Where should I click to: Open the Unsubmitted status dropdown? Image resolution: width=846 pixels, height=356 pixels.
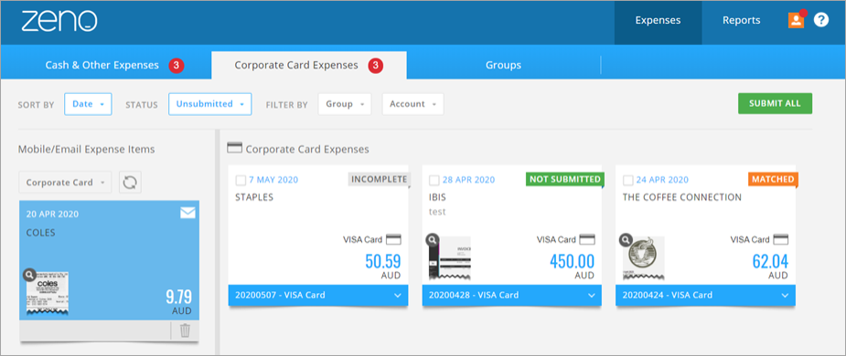[x=209, y=104]
